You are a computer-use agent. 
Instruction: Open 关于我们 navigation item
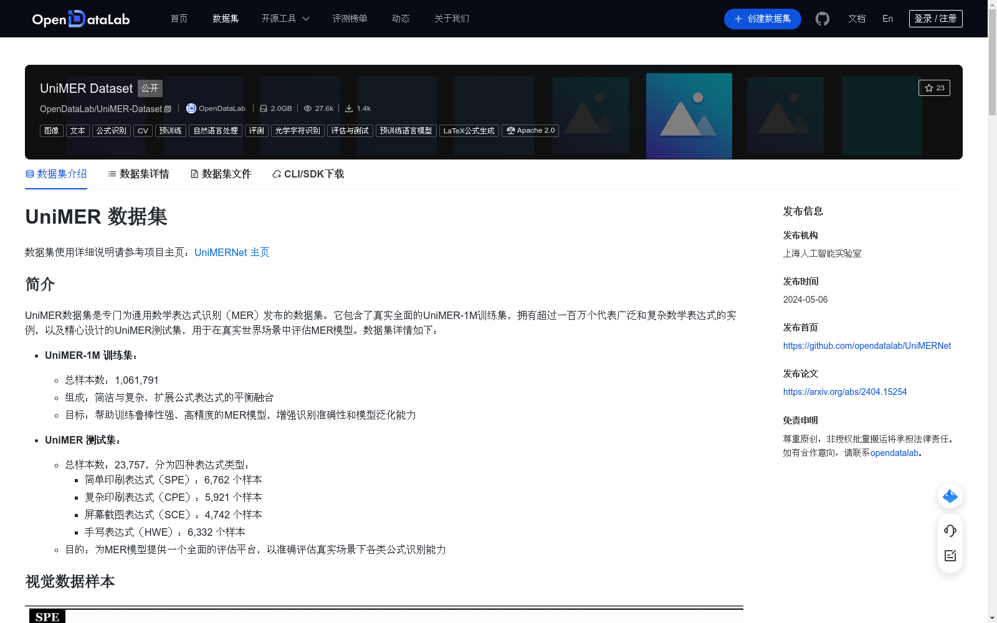(452, 19)
